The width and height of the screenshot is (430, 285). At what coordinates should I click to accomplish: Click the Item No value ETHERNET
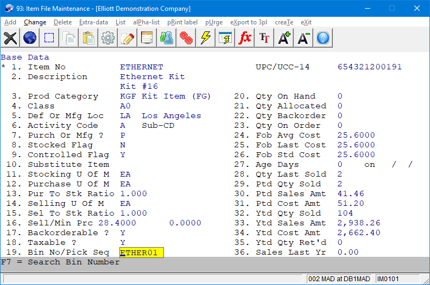pos(142,67)
